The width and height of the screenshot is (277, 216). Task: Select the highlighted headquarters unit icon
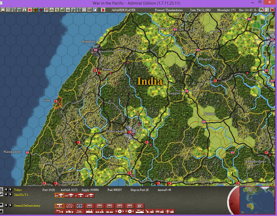coord(60,206)
